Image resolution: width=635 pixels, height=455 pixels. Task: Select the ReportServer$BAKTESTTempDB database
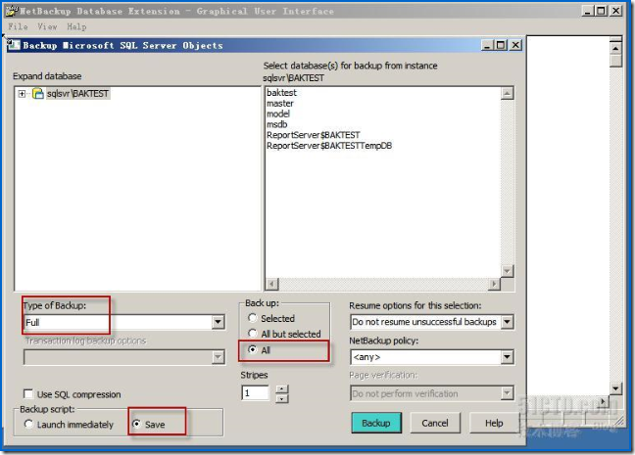pyautogui.click(x=329, y=145)
